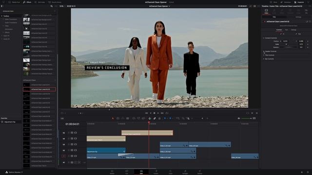Click Overwrite Clip toolbar icon

point(138,119)
